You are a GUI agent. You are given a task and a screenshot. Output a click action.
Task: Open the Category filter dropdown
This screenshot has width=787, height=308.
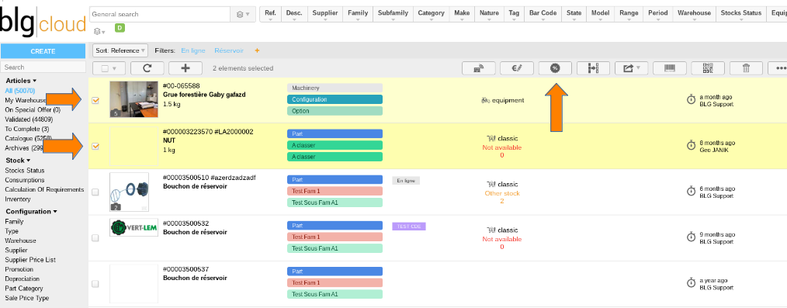pos(432,15)
